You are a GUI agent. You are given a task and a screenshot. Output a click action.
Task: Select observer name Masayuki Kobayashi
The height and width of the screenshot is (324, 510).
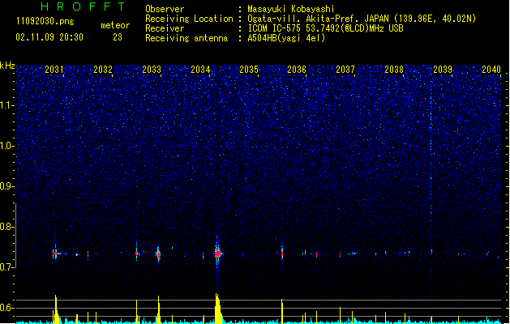click(x=291, y=9)
